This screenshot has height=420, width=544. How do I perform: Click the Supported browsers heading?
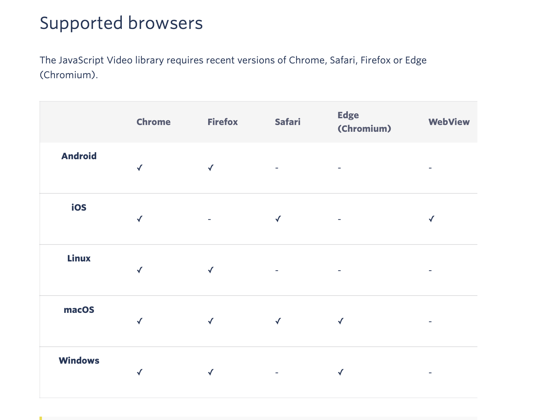click(121, 23)
